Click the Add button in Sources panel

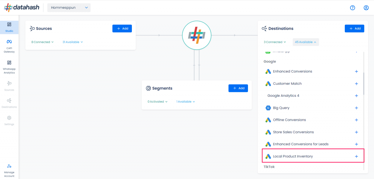click(x=122, y=28)
